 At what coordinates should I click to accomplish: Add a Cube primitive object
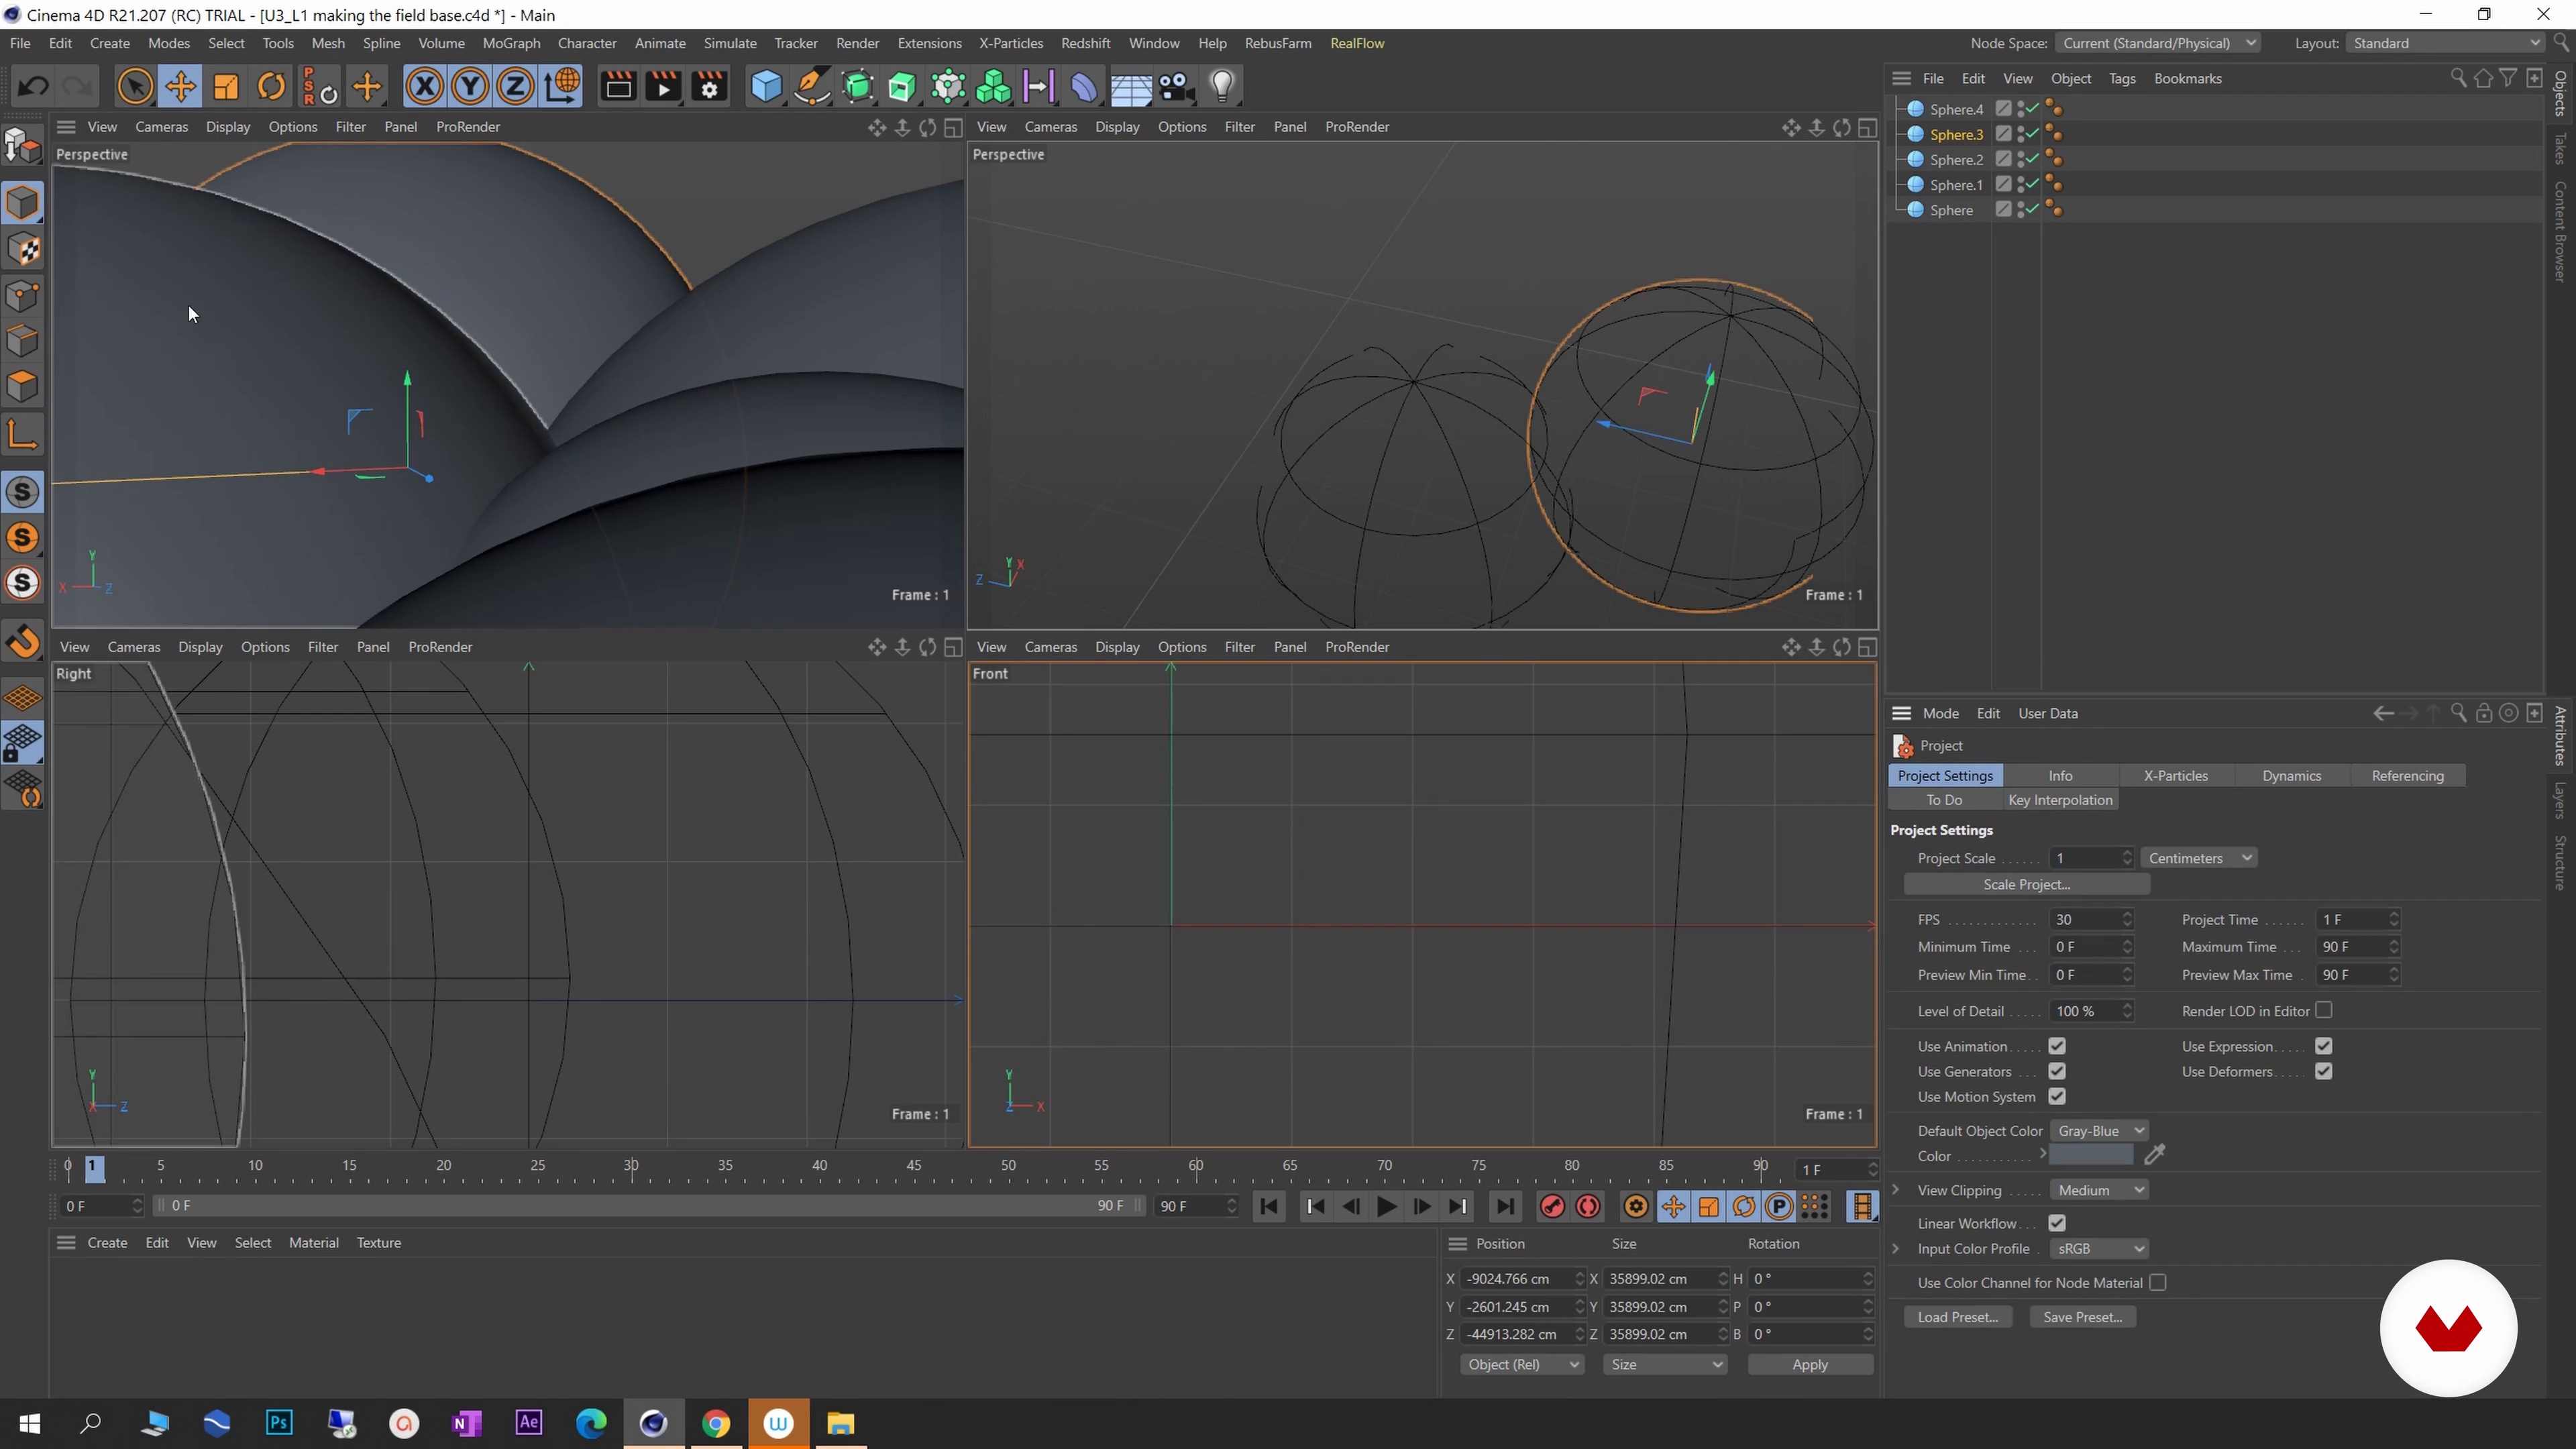[x=766, y=87]
